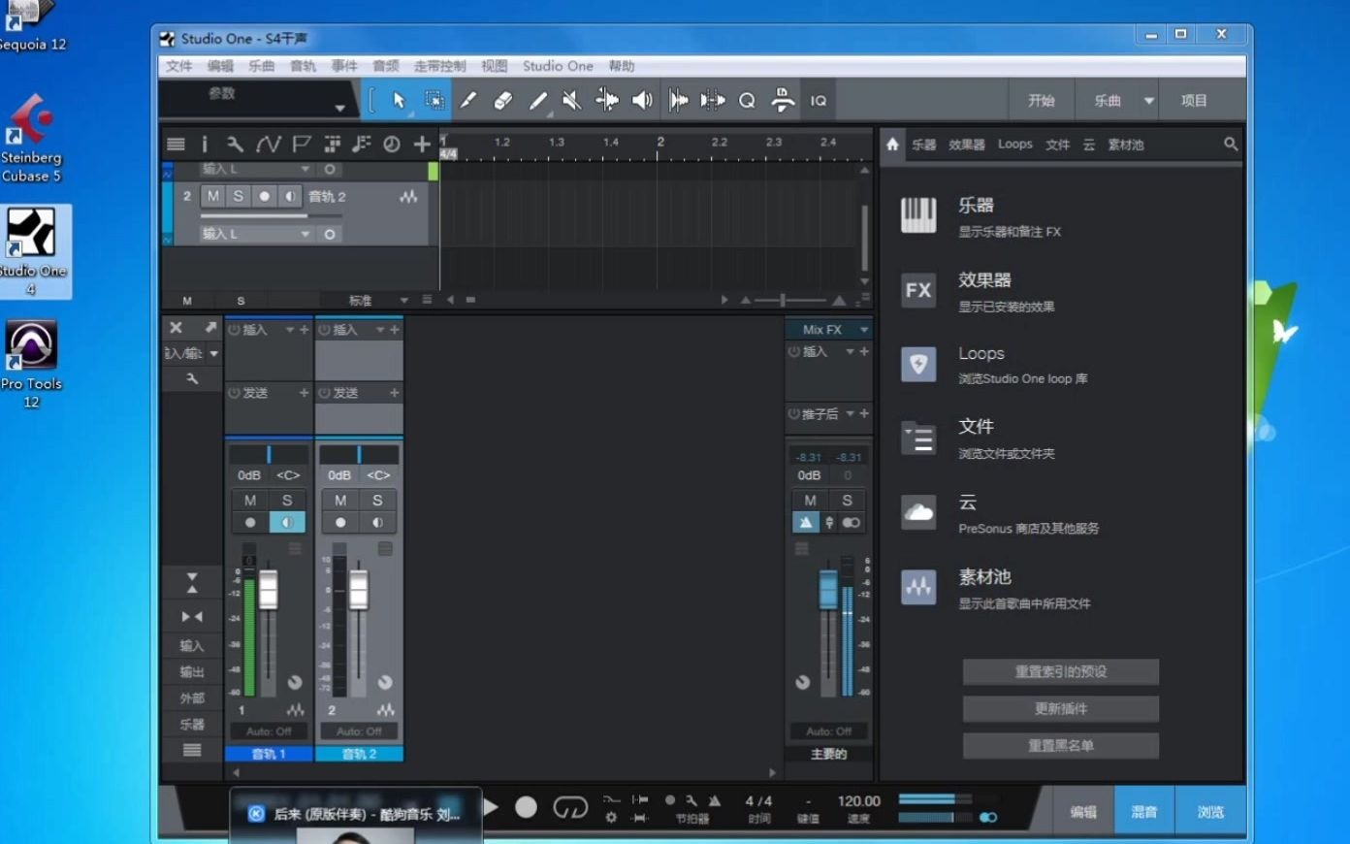Open the 编辑 menu
Viewport: 1350px width, 844px height.
[220, 66]
